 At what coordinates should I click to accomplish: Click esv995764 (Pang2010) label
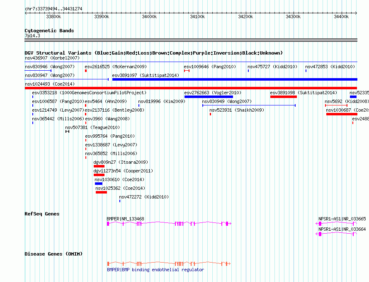[x=110, y=136]
